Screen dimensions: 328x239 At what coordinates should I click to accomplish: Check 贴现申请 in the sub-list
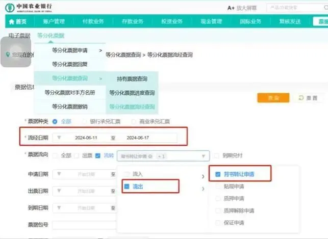click(218, 187)
